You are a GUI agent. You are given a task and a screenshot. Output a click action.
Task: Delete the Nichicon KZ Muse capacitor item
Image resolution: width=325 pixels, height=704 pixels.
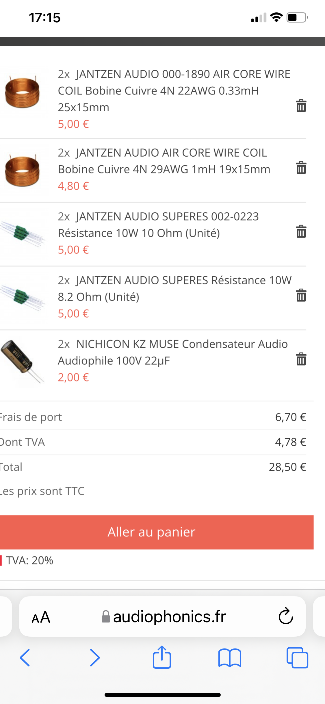301,359
